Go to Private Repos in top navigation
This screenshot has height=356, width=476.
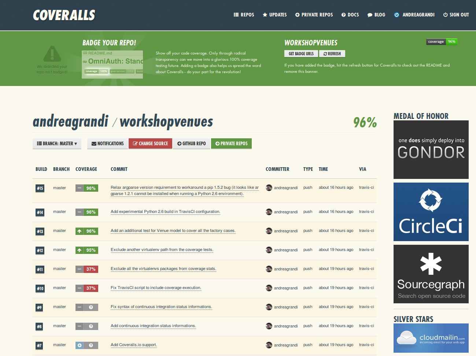(314, 15)
